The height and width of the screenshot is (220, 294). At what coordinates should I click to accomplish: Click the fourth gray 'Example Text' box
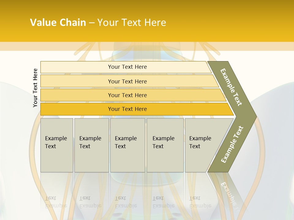[165, 145]
